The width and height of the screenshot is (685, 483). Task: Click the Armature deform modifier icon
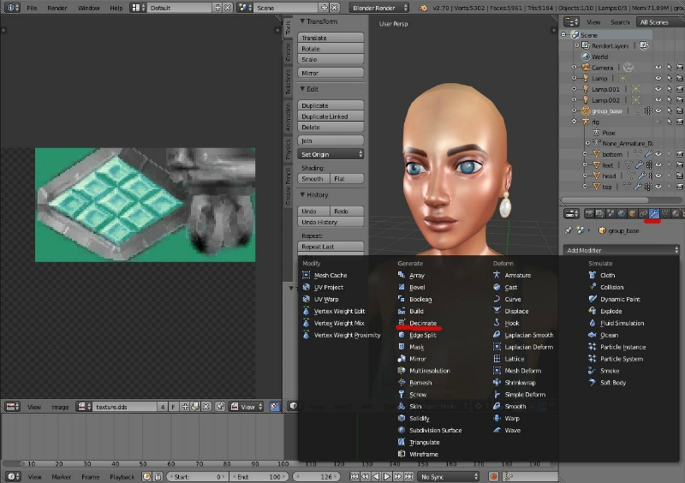coord(497,275)
